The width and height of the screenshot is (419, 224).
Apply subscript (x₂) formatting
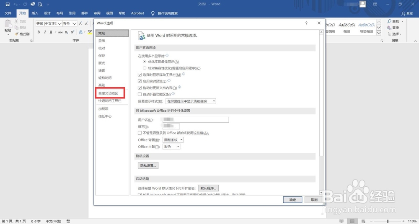pyautogui.click(x=67, y=32)
